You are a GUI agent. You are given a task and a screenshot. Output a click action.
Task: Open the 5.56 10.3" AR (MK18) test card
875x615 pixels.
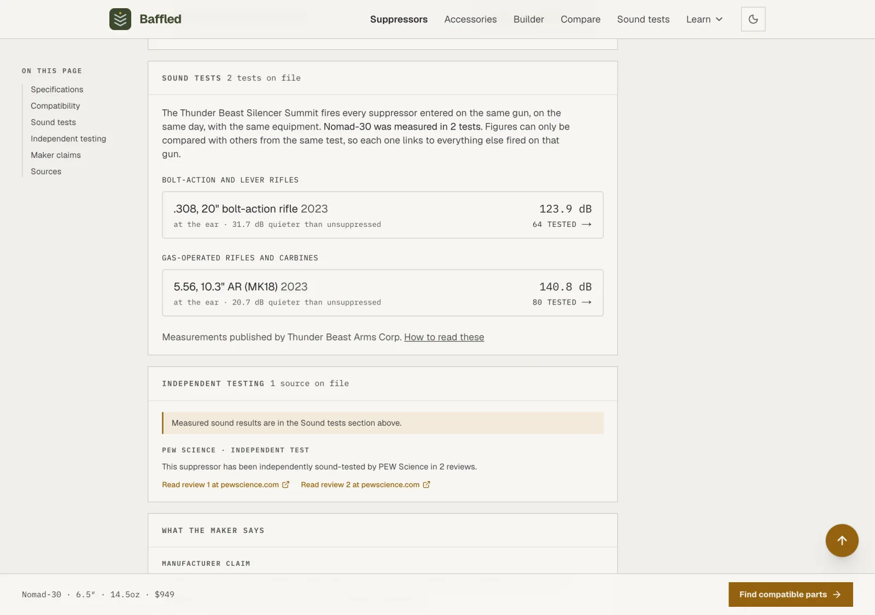[382, 292]
